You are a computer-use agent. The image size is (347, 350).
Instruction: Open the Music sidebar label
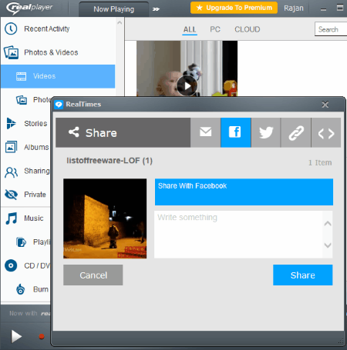34,218
